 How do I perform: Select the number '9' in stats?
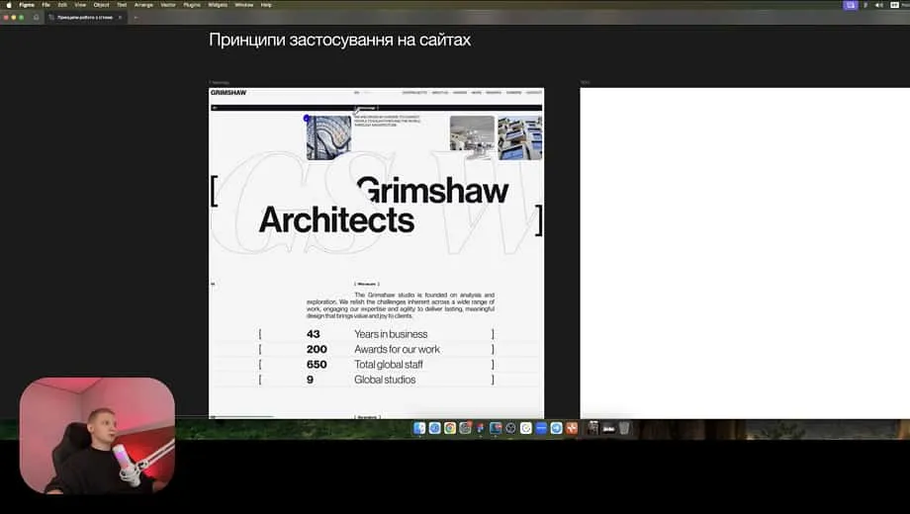pyautogui.click(x=310, y=380)
